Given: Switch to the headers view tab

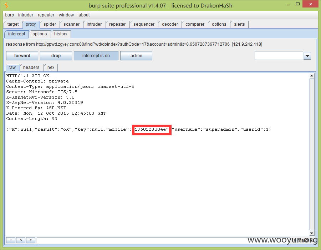Looking at the screenshot, I should 31,67.
